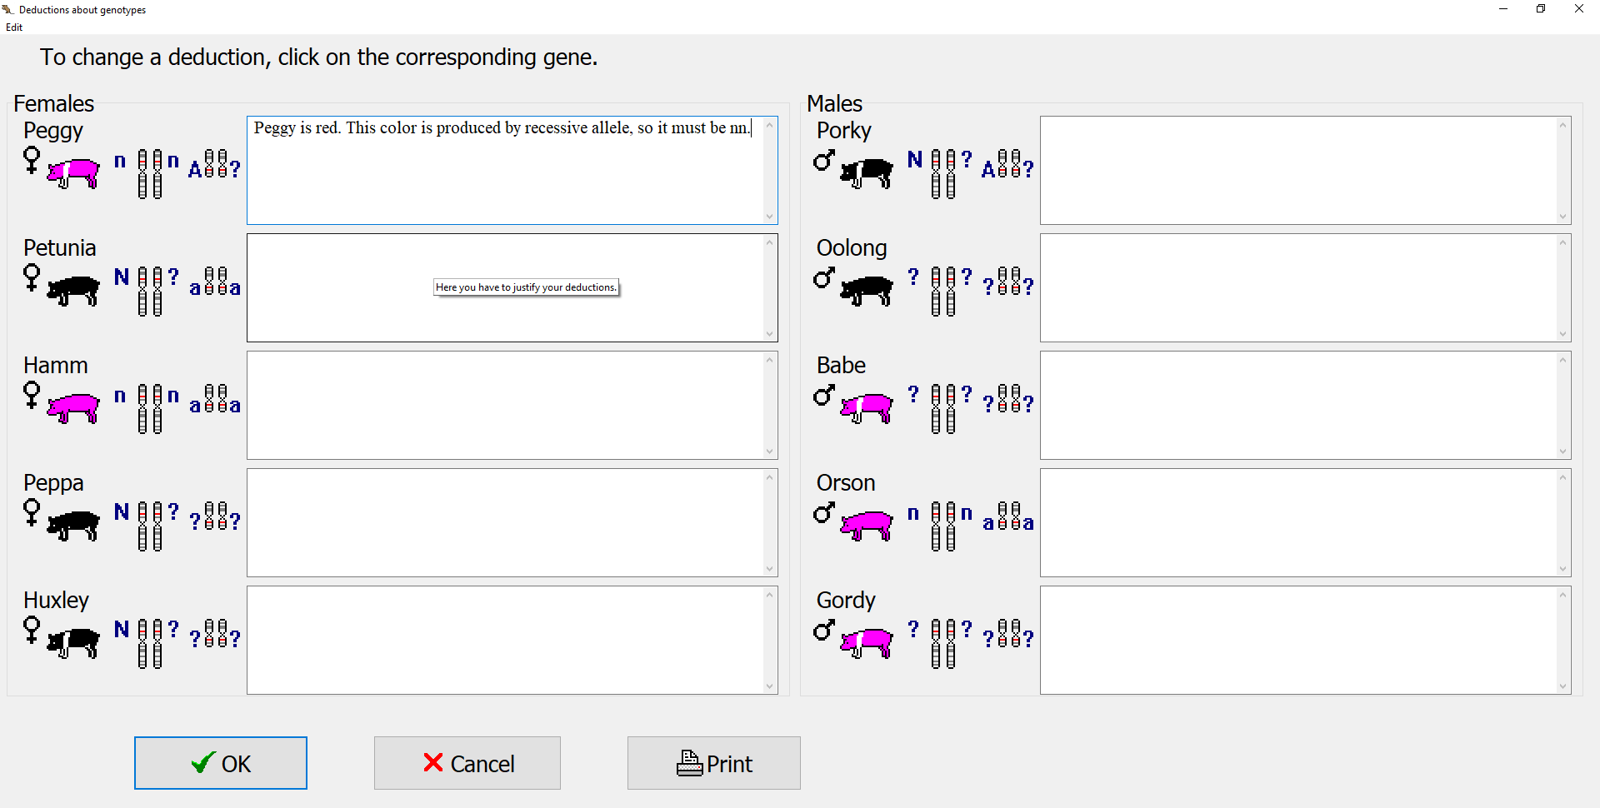Click Gordy's first chromosome pair
1600x808 pixels.
point(943,643)
